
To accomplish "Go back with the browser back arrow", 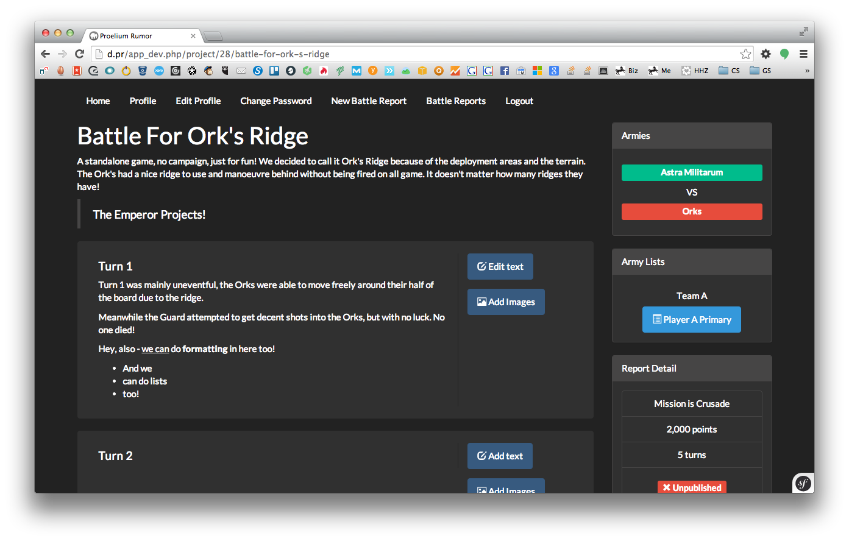I will [45, 54].
